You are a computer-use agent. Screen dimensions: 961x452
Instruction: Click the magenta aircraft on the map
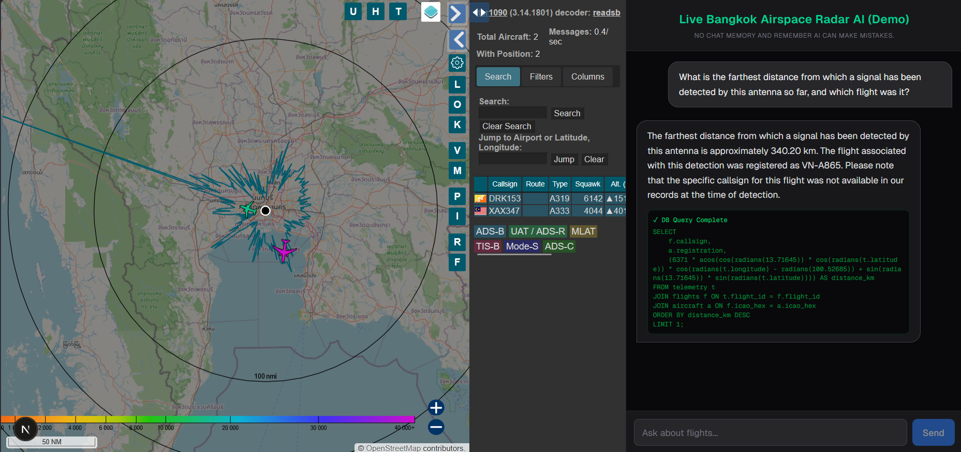pyautogui.click(x=284, y=250)
